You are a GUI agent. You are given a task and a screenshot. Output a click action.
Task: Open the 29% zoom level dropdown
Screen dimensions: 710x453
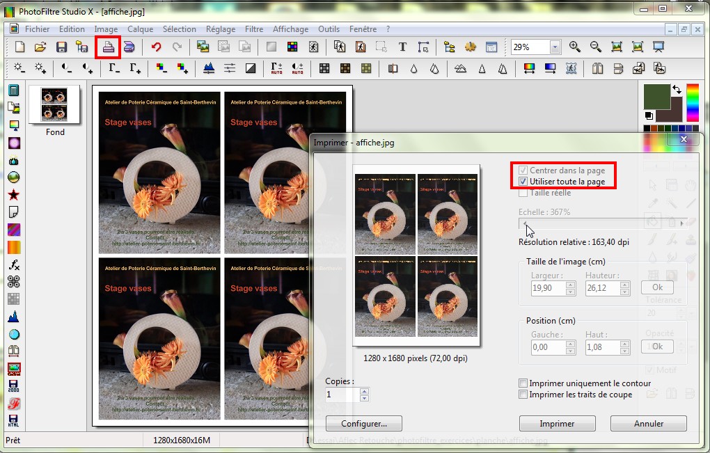click(x=555, y=47)
